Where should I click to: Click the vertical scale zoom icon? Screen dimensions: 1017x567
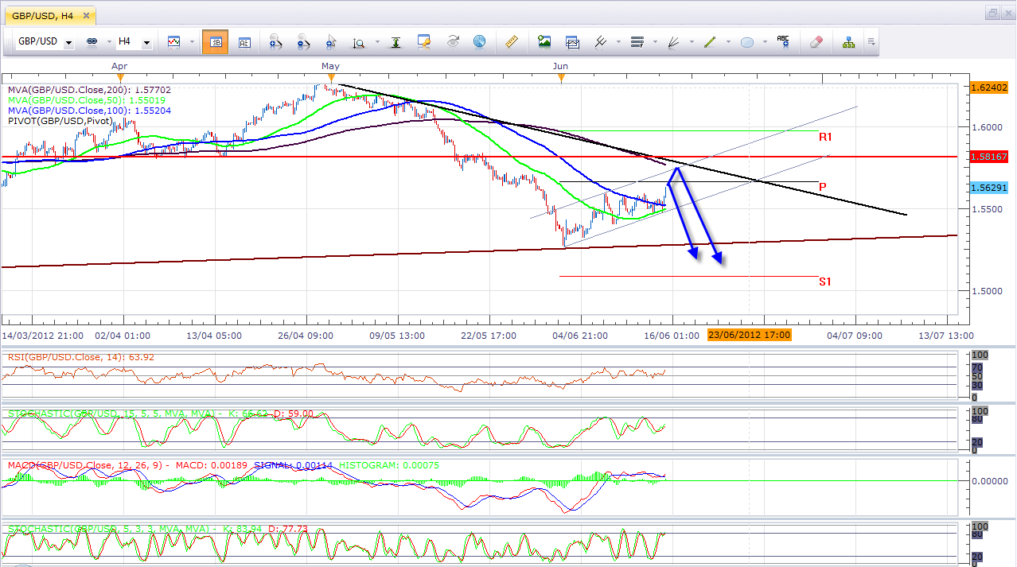coord(358,42)
